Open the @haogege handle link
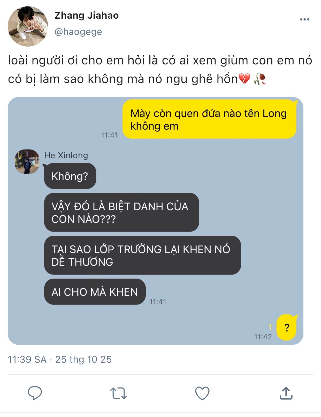 [x=78, y=32]
